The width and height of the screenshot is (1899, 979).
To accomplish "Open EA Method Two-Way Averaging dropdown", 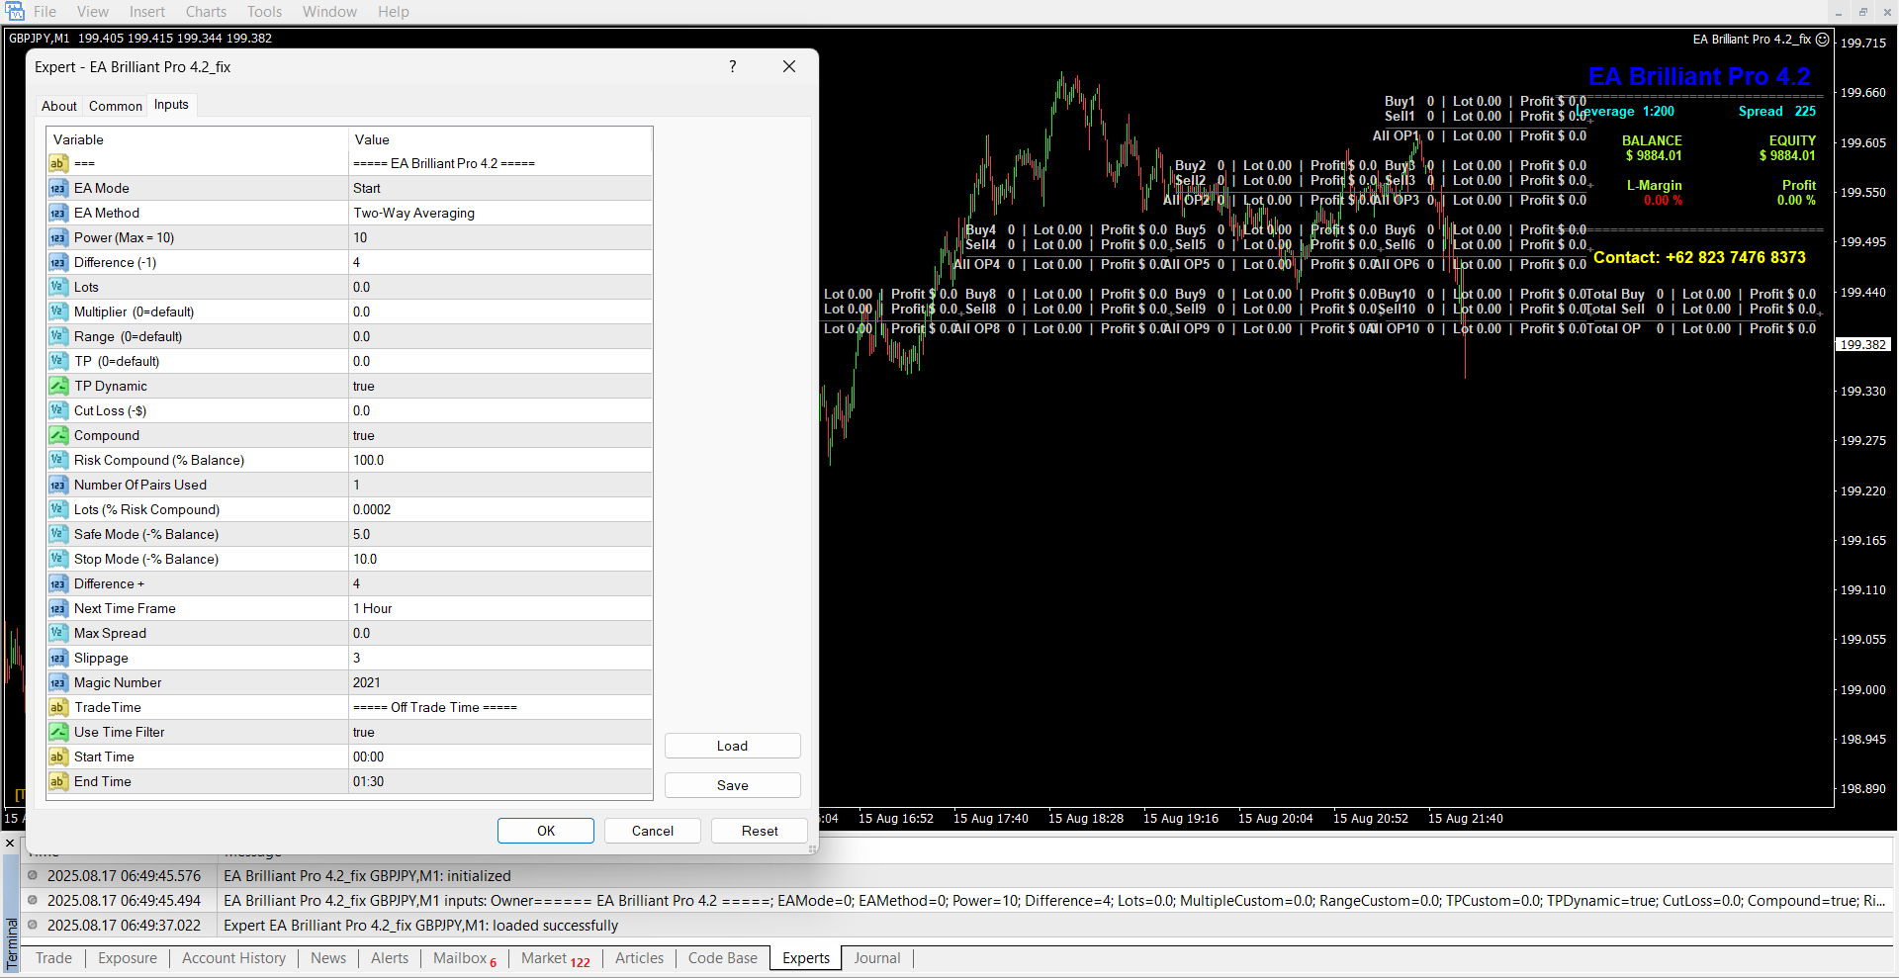I will point(500,213).
